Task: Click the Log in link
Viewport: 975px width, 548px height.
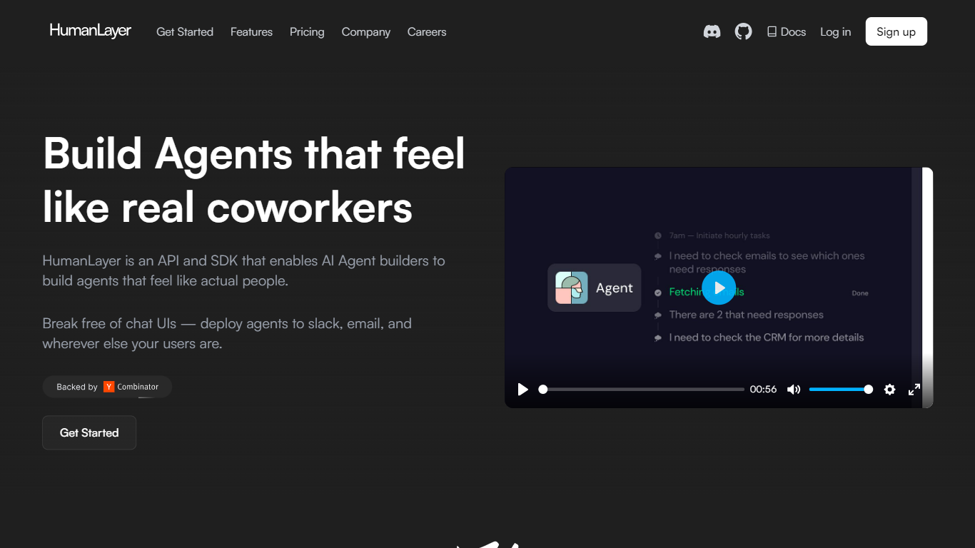Action: [x=835, y=32]
